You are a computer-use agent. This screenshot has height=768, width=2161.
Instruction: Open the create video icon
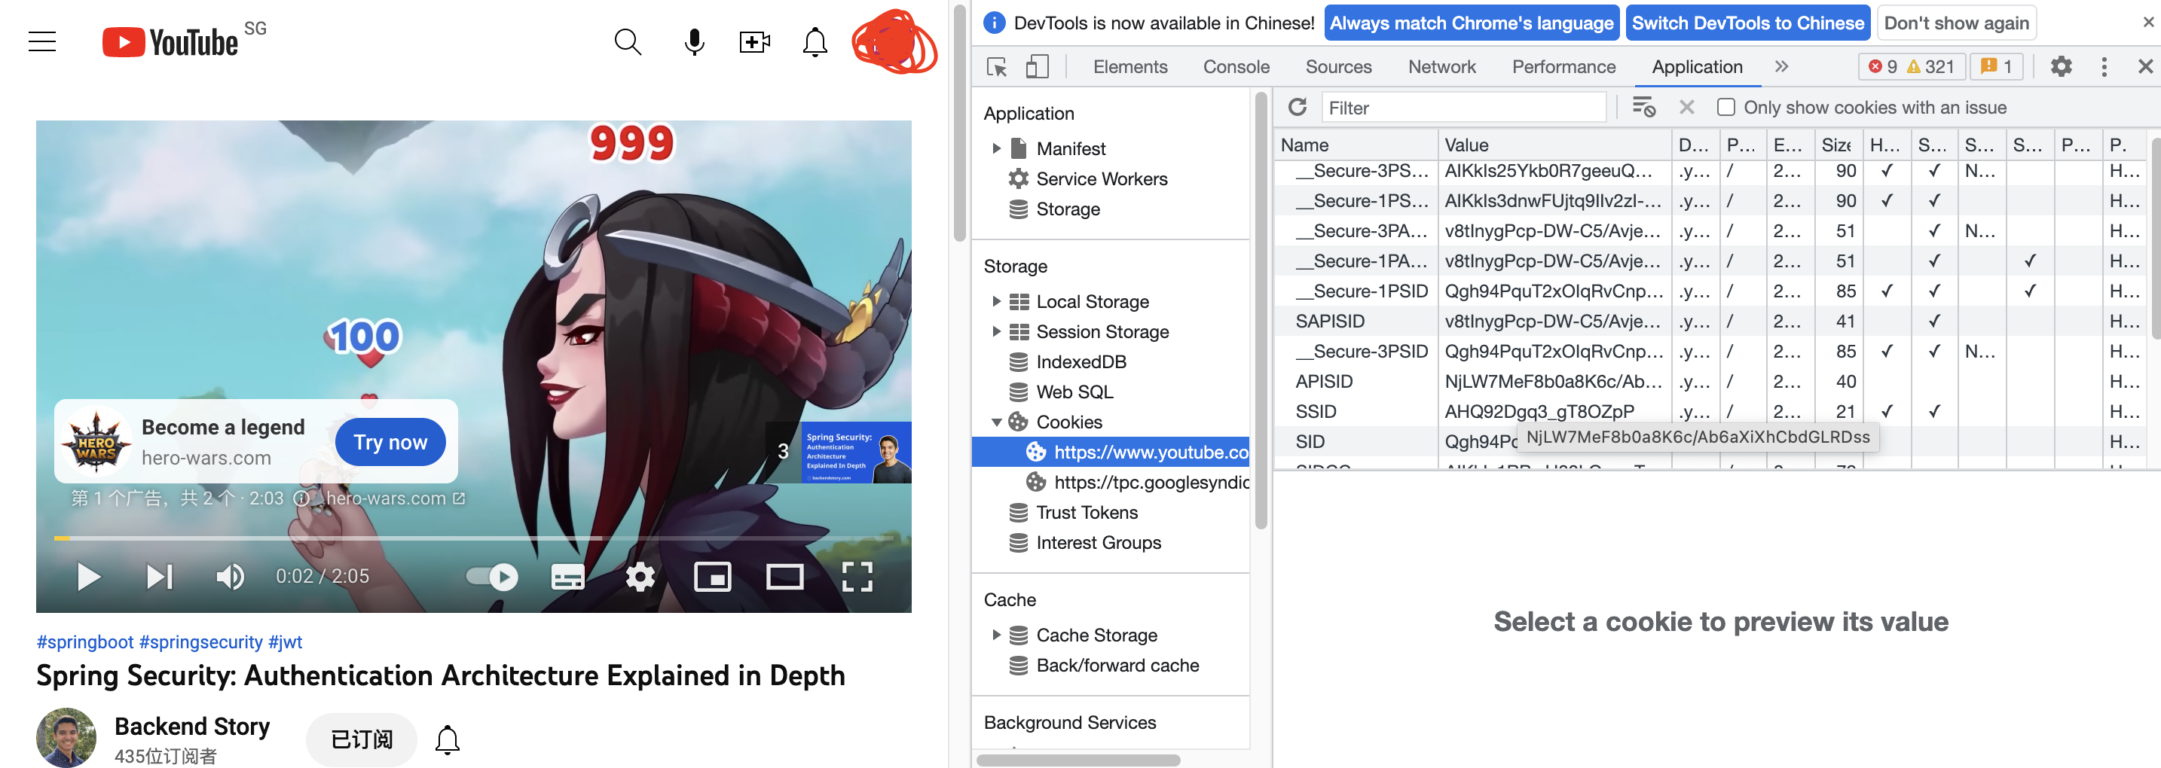pos(754,42)
